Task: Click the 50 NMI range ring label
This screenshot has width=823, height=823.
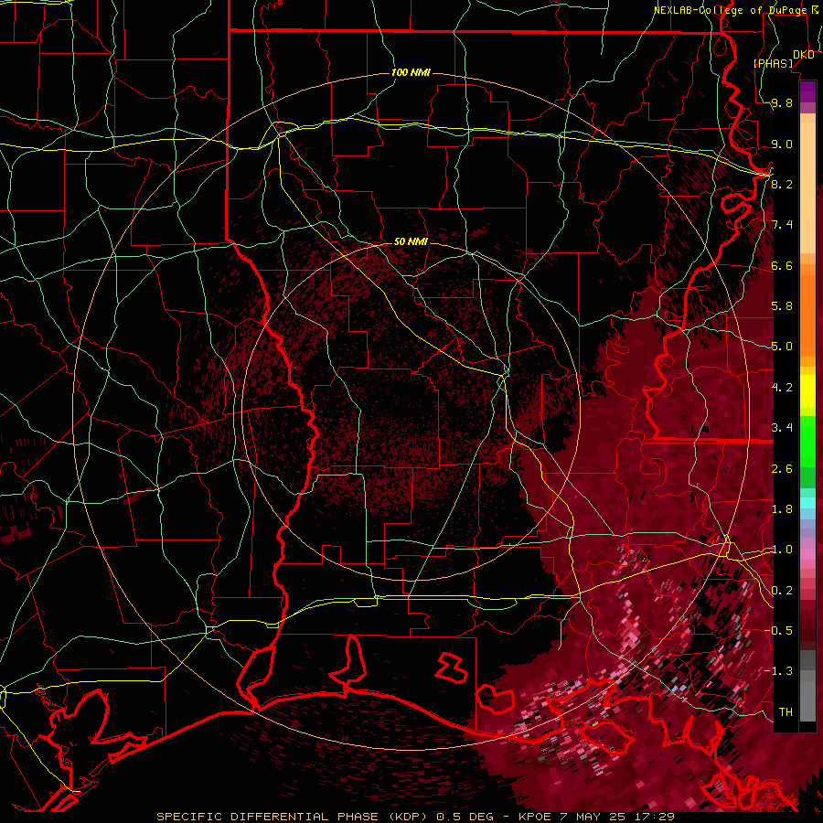Action: 411,241
